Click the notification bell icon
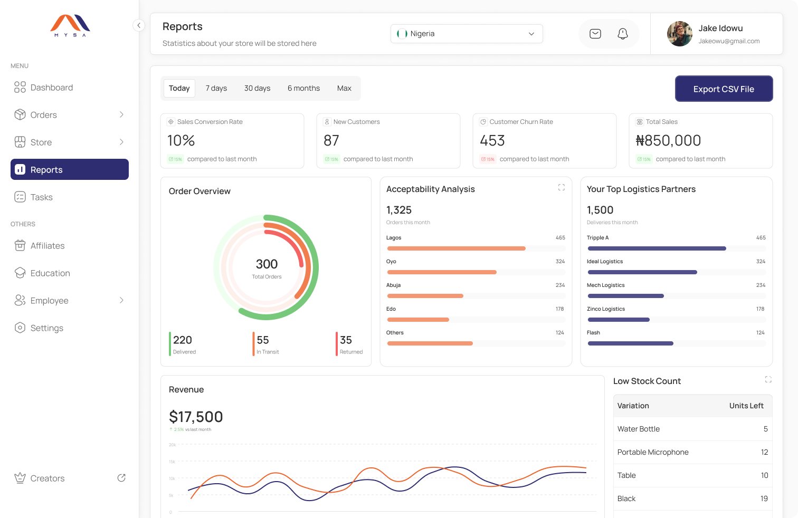The height and width of the screenshot is (518, 798). 623,34
